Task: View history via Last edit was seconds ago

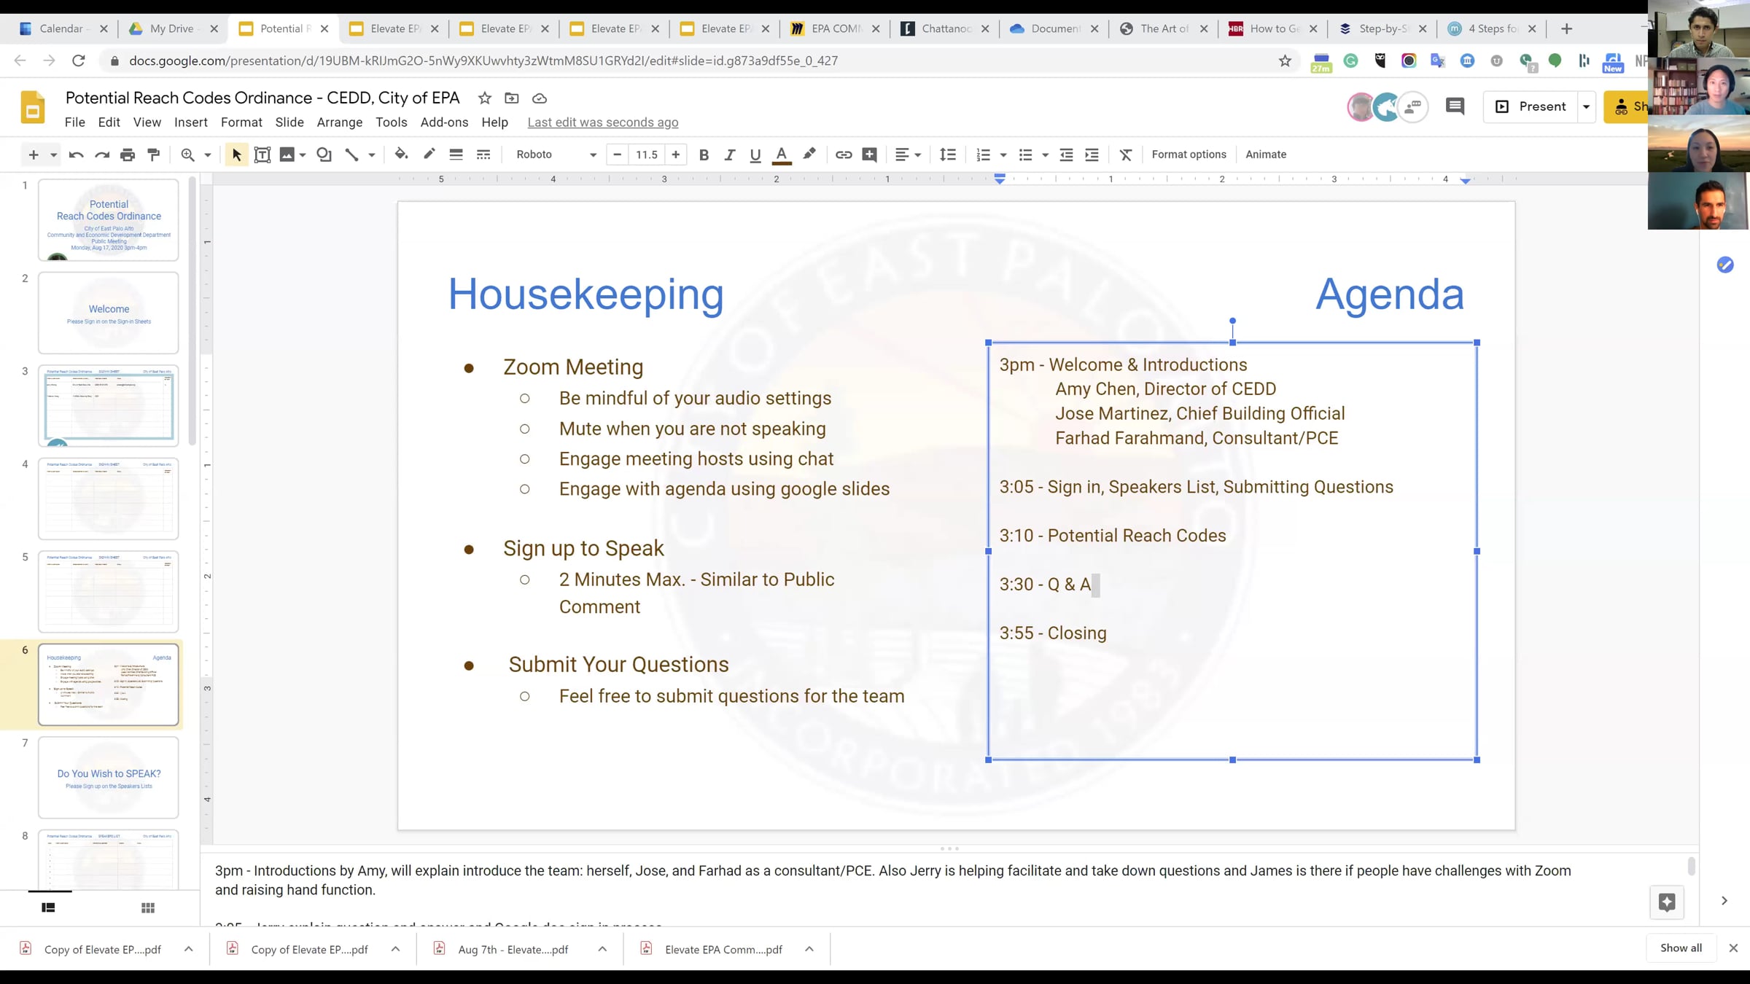Action: click(x=602, y=122)
